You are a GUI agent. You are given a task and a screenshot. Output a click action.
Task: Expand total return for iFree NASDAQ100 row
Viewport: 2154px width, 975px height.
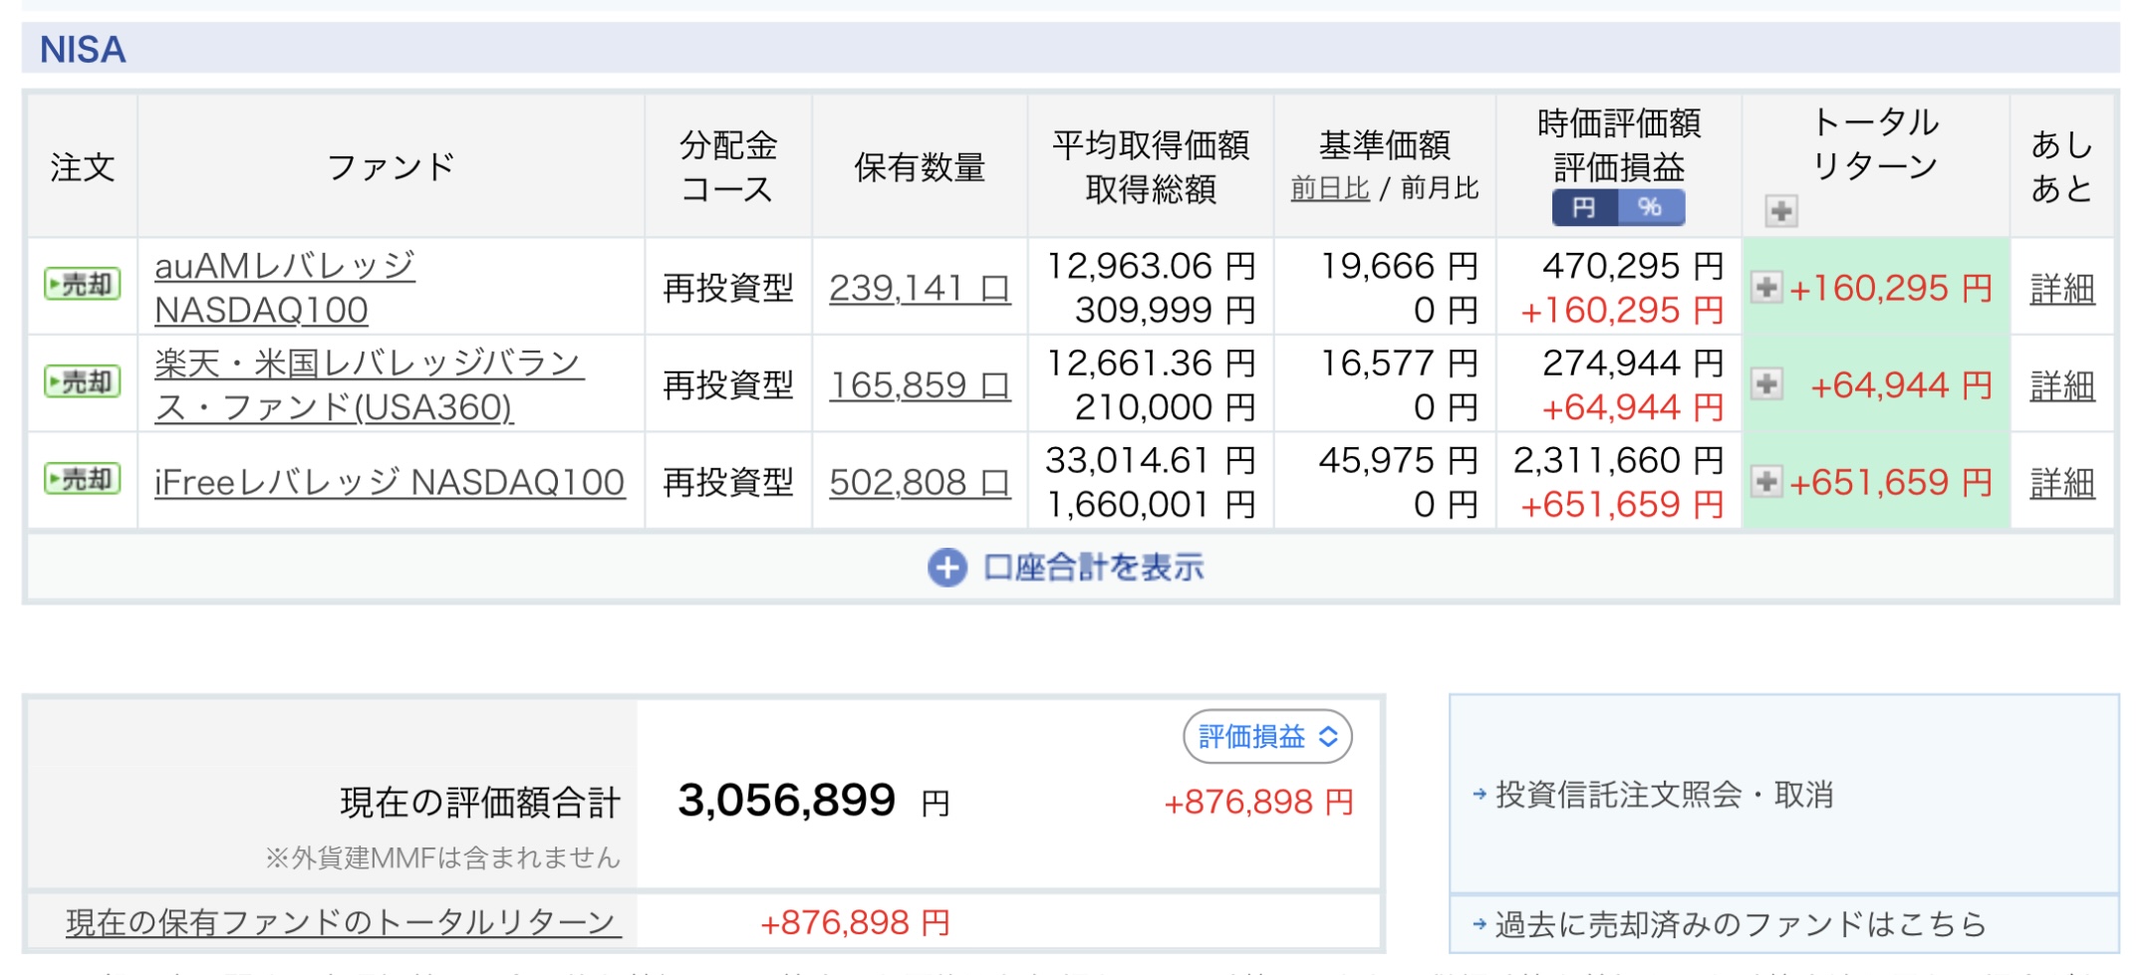point(1766,482)
